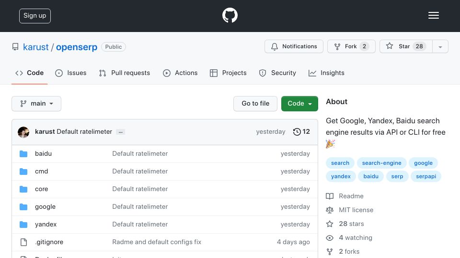Screen dimensions: 460x258
Task: Open the Insights tab
Action: click(326, 73)
